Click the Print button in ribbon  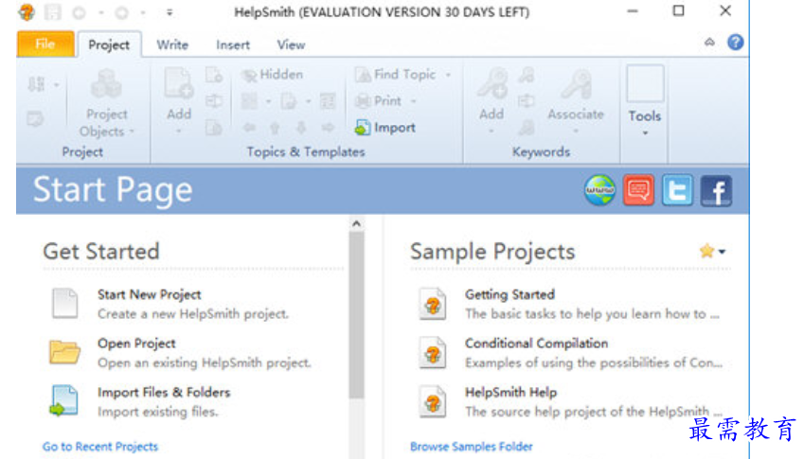(x=379, y=101)
